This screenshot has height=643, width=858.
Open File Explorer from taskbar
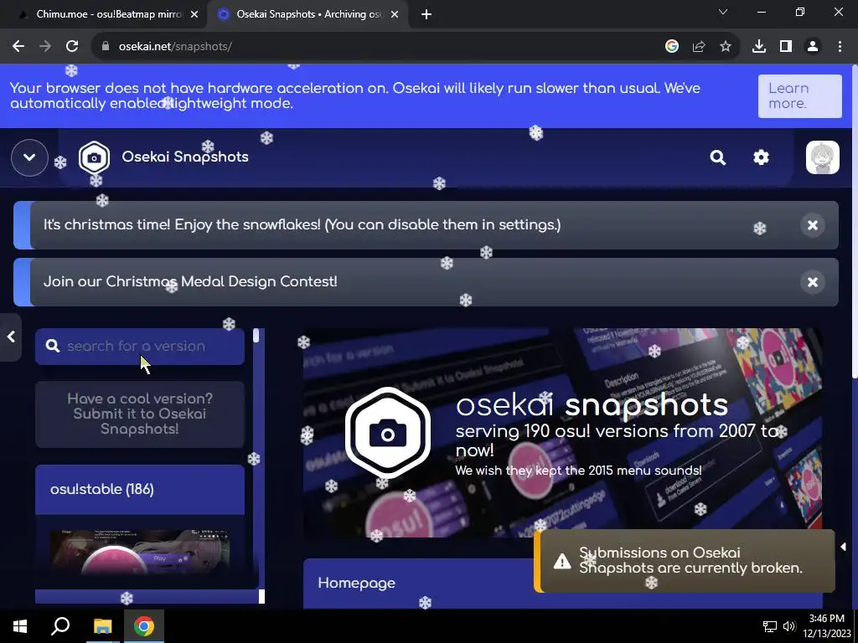(102, 626)
